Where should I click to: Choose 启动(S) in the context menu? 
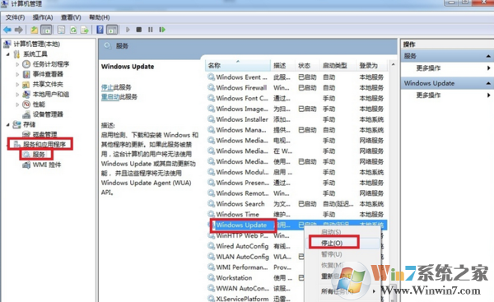point(332,232)
